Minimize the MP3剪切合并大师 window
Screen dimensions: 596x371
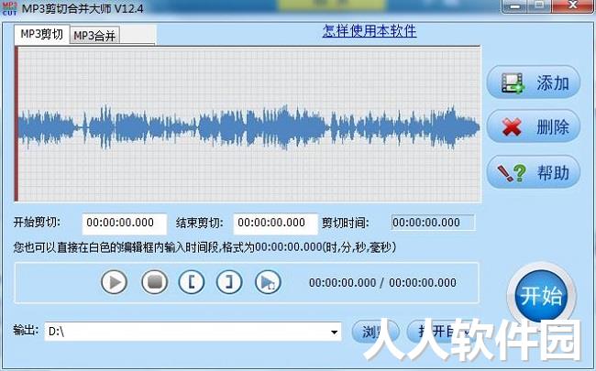515,6
